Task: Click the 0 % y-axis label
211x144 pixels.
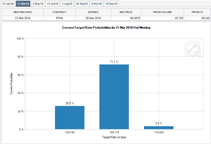Action: tap(21, 129)
